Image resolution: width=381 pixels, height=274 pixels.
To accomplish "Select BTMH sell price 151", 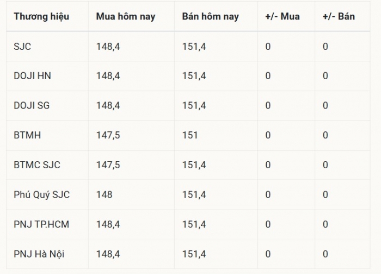I will point(190,135).
